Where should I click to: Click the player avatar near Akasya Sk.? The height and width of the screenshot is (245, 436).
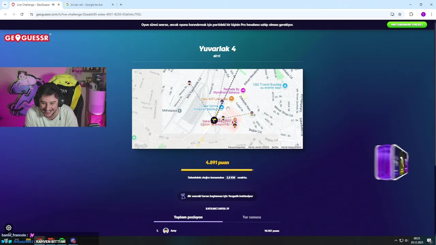click(x=189, y=83)
